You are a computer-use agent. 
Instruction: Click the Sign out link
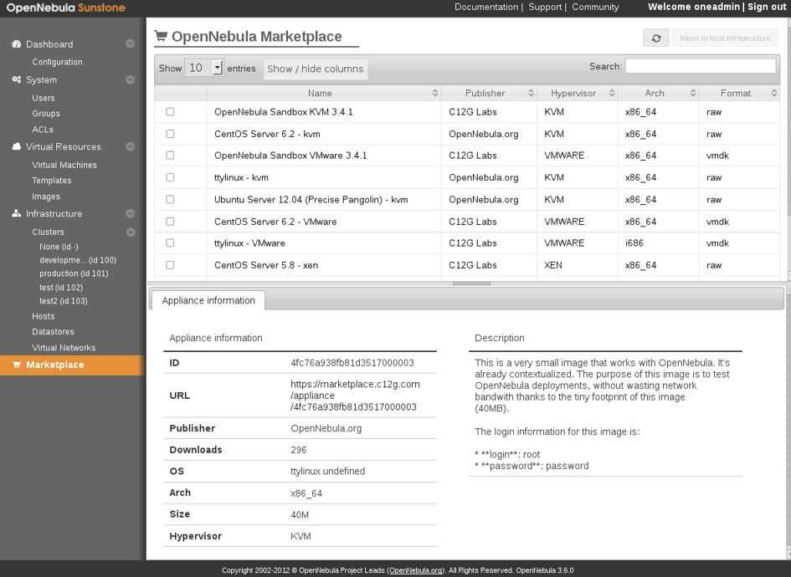pyautogui.click(x=766, y=7)
